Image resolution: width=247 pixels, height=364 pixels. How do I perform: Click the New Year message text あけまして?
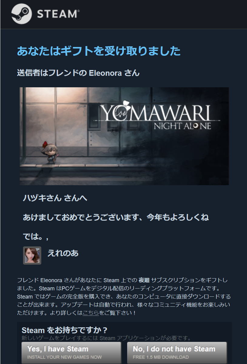point(116,218)
